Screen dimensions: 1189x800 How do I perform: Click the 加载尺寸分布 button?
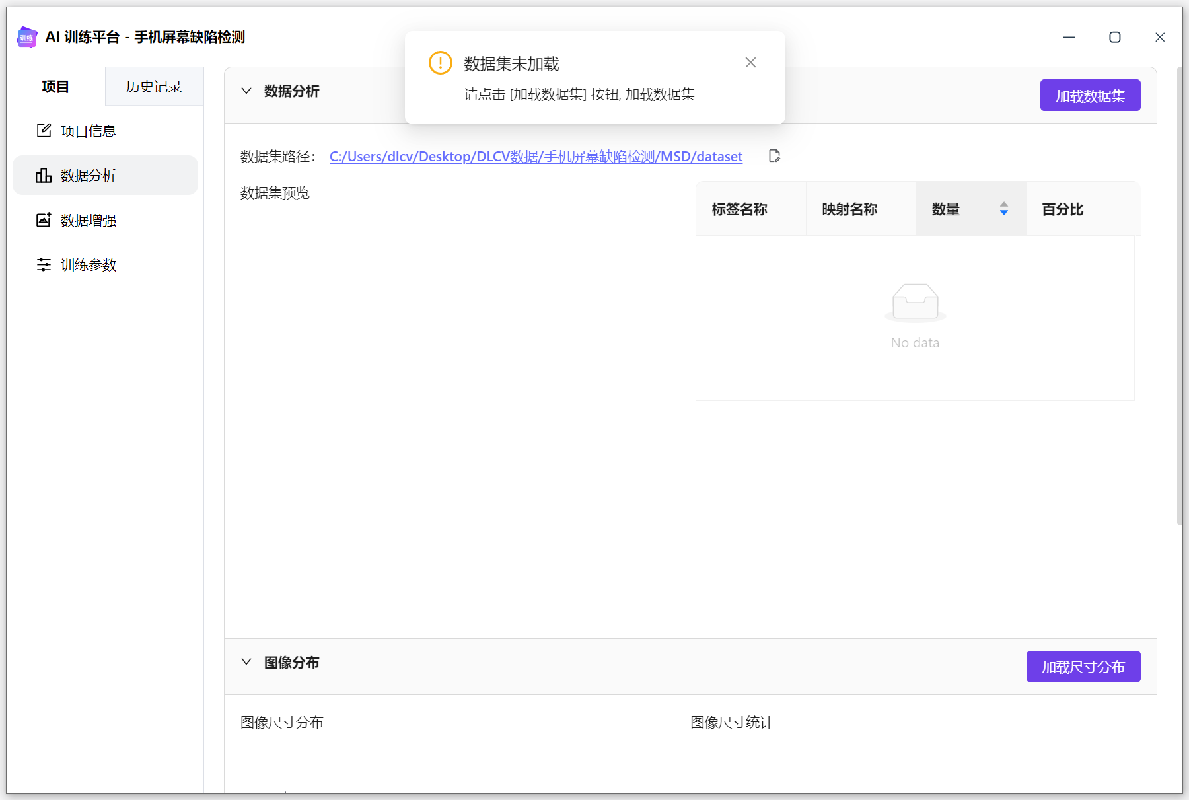[1083, 667]
